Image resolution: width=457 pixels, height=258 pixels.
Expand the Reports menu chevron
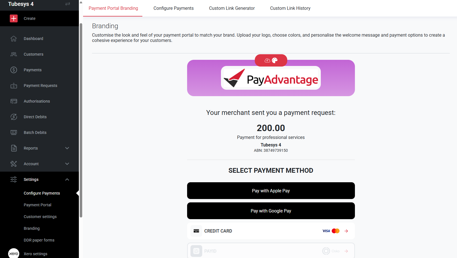tap(67, 148)
